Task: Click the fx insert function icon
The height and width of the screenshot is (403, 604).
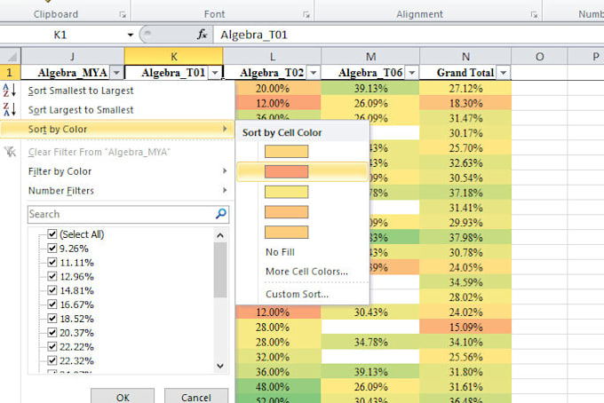Action: (x=202, y=35)
